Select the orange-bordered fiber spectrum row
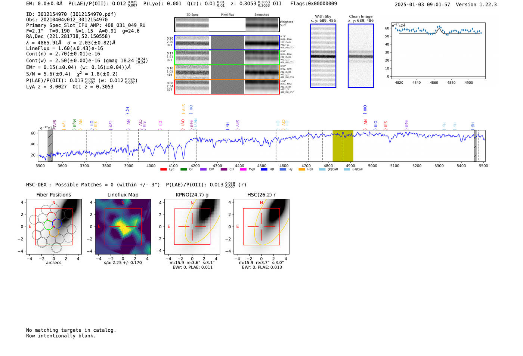Viewport: 523px width, 356px height. coord(227,72)
